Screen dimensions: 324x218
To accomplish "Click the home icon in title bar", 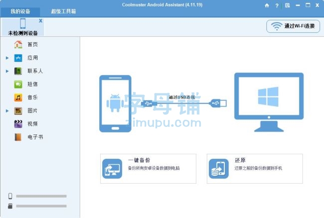I will pyautogui.click(x=267, y=5).
